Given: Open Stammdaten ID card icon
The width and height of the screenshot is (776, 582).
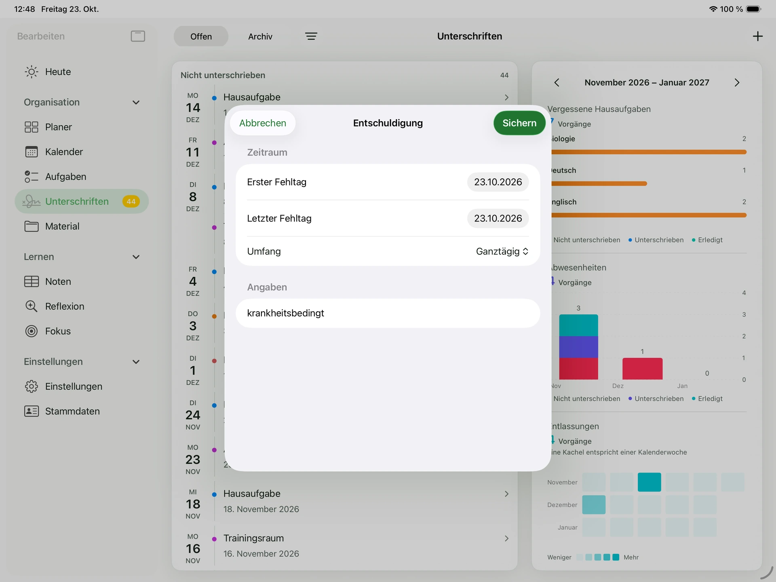Looking at the screenshot, I should pos(32,411).
